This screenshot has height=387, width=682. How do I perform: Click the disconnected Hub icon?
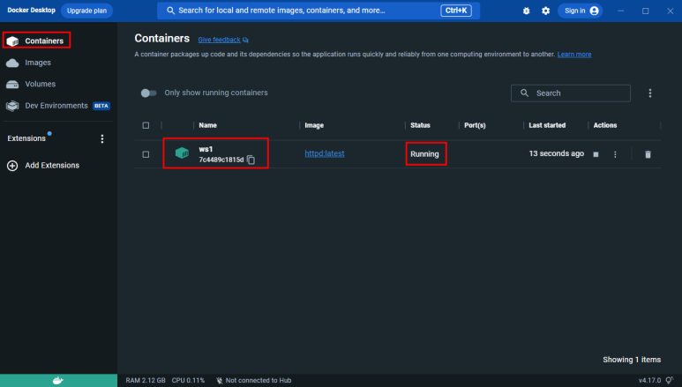[x=219, y=381]
